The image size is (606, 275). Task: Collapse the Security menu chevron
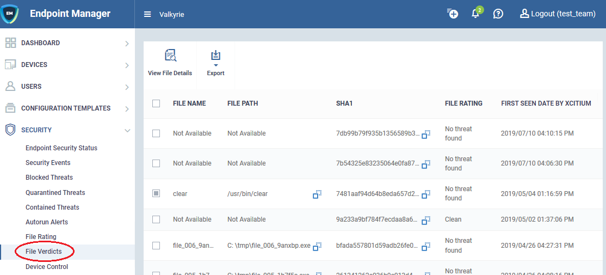[127, 130]
